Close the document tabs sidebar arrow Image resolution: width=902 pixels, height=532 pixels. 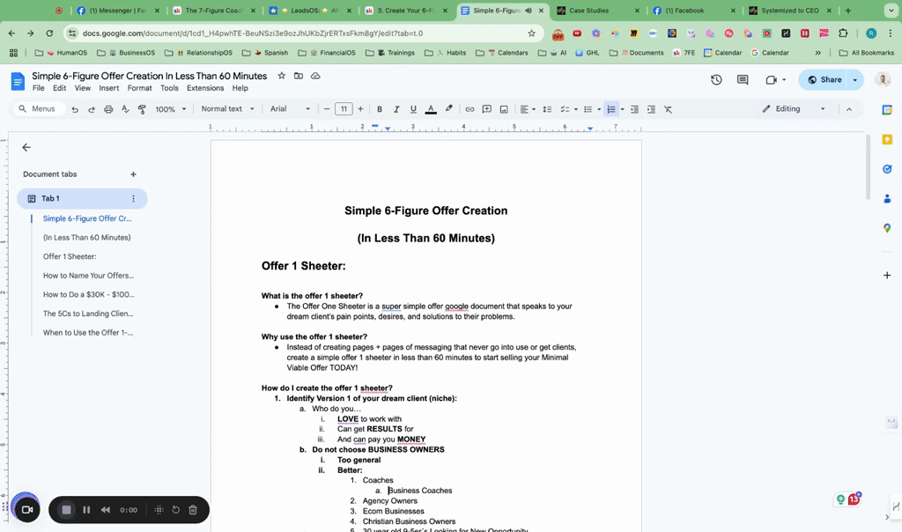pos(26,148)
